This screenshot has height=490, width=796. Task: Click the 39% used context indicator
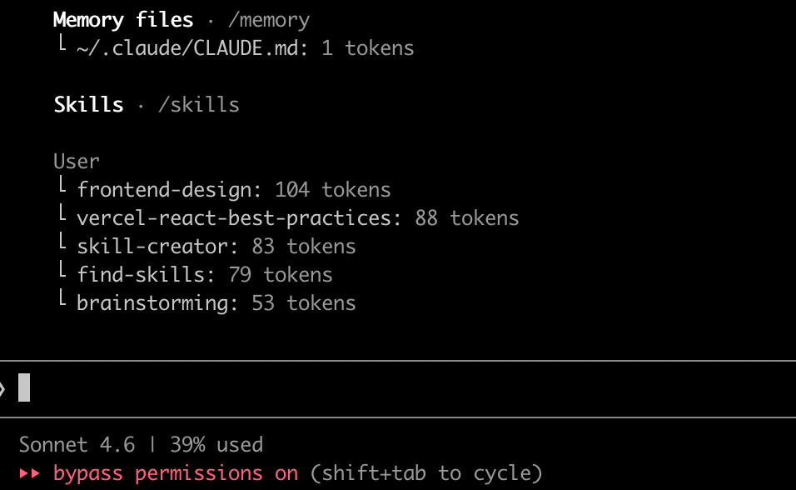click(216, 444)
